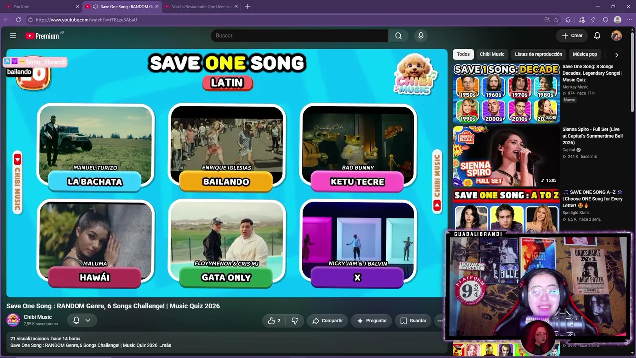Open the browser shield icon
Image resolution: width=636 pixels, height=358 pixels.
pos(606,20)
